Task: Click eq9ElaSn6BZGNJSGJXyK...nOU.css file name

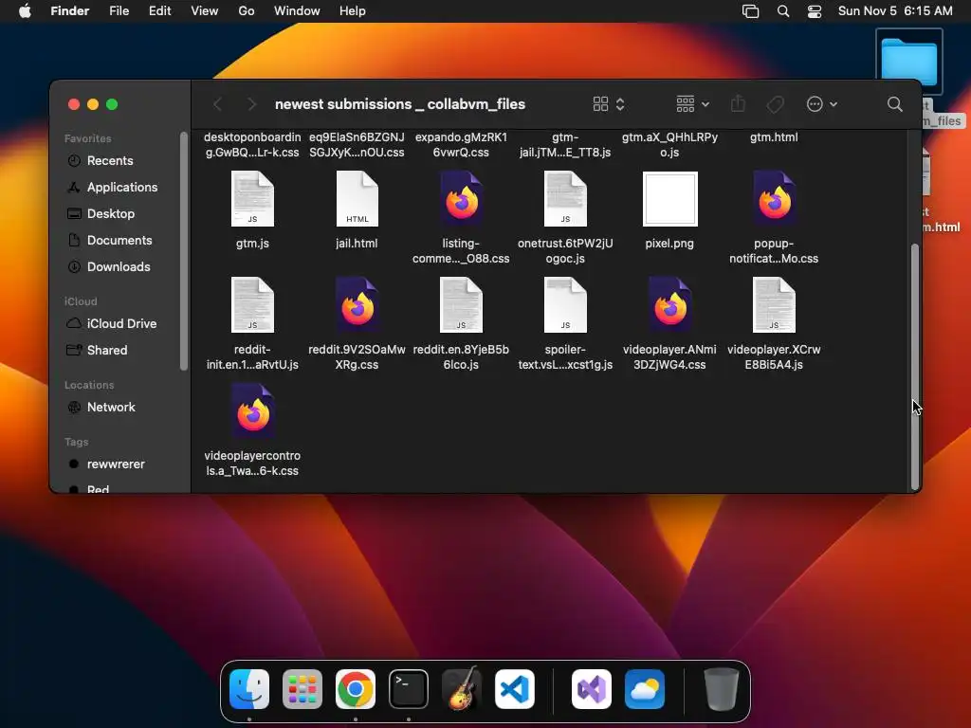Action: coord(357,145)
